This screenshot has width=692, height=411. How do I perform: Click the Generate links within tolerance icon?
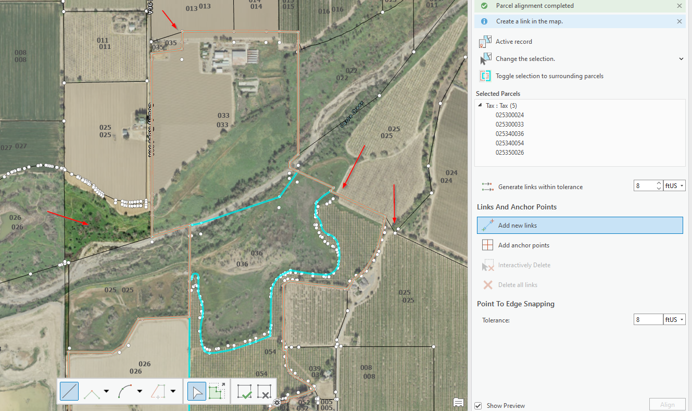[x=487, y=186]
